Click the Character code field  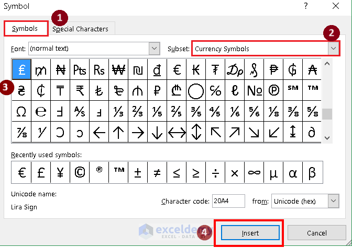tap(228, 201)
